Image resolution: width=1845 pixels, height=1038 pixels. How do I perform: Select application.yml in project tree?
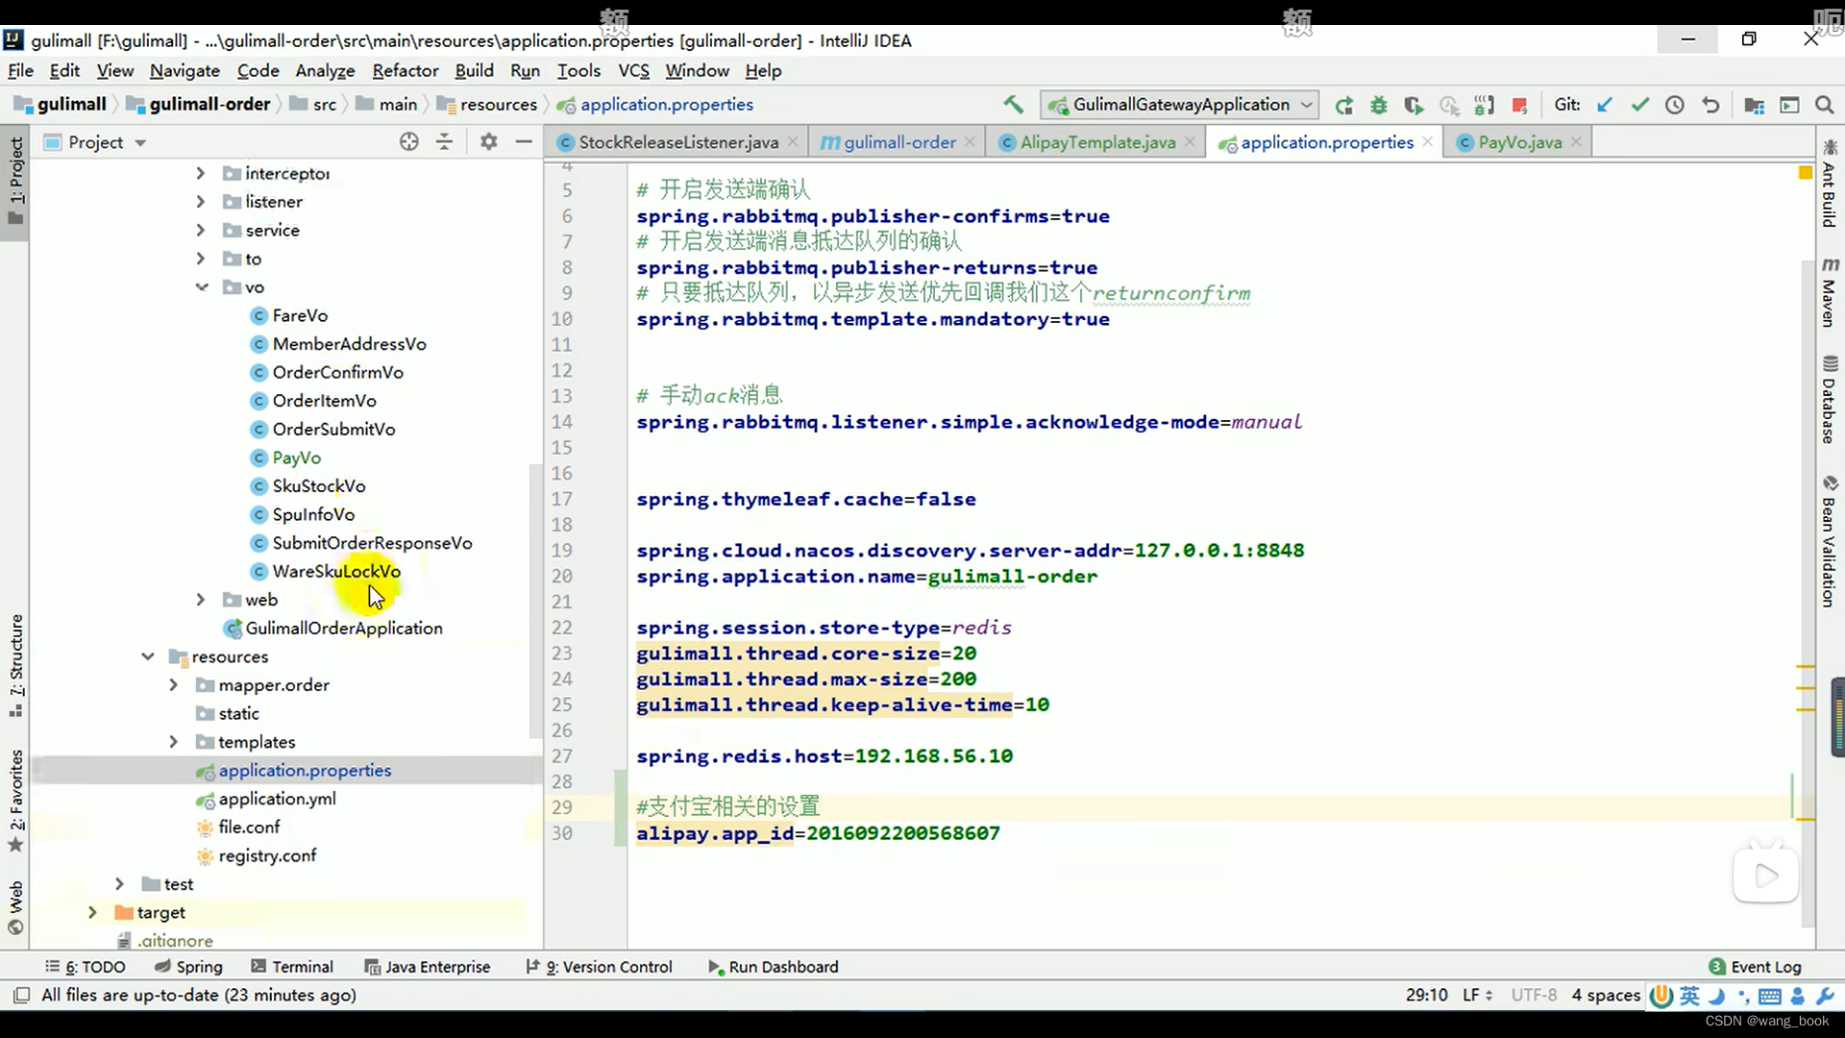(x=277, y=799)
